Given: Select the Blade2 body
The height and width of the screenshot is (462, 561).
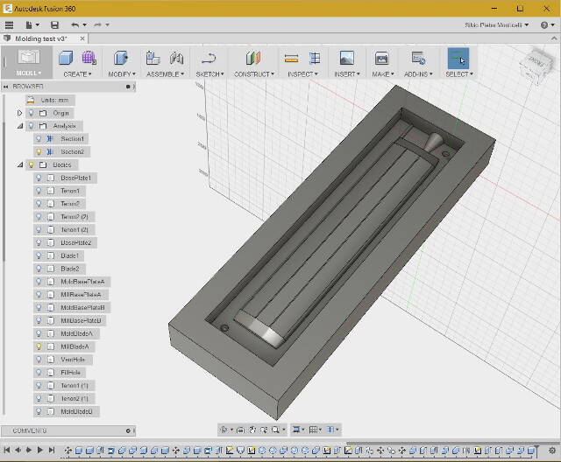Looking at the screenshot, I should tap(70, 269).
